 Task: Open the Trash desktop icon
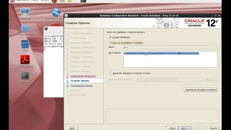25,45
